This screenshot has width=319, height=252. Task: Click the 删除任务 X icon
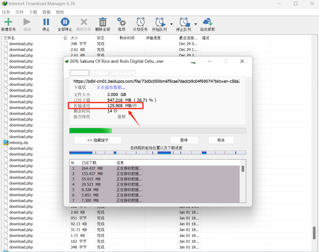84,22
